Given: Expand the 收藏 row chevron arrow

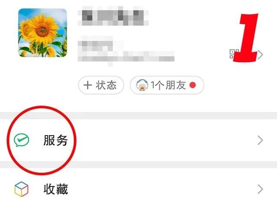Looking at the screenshot, I should (x=261, y=189).
